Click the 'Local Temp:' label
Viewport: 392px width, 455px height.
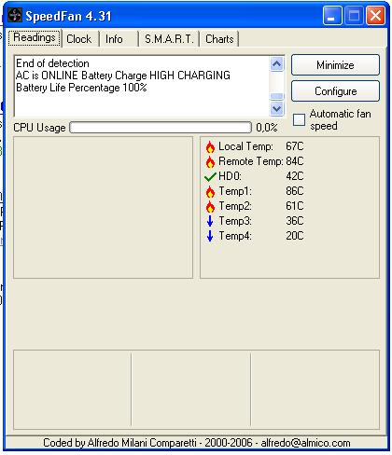245,146
